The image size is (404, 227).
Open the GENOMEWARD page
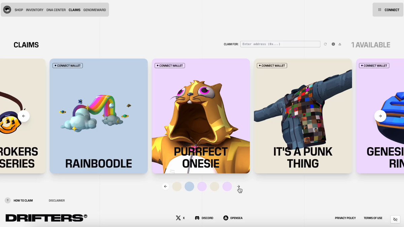95,10
